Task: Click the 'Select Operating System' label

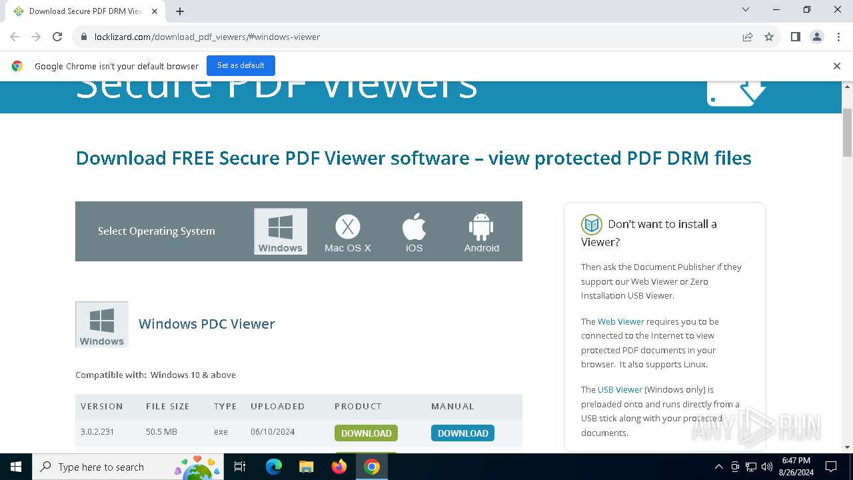Action: click(157, 231)
